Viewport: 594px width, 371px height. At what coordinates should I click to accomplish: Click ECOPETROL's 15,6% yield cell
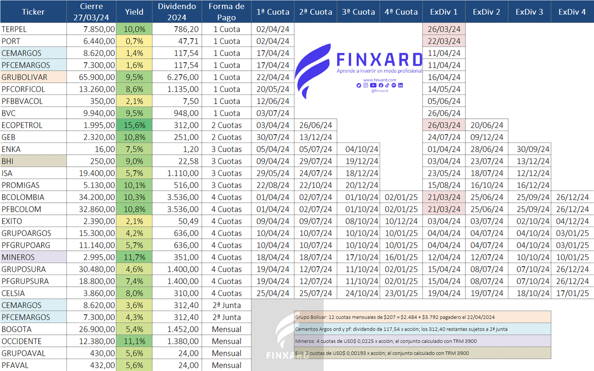point(134,125)
